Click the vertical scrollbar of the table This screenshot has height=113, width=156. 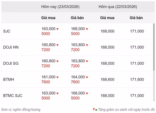pyautogui.click(x=154, y=47)
